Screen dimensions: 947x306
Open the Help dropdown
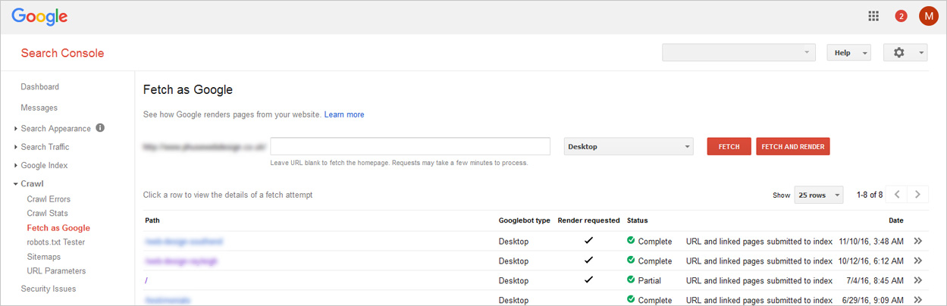click(848, 53)
